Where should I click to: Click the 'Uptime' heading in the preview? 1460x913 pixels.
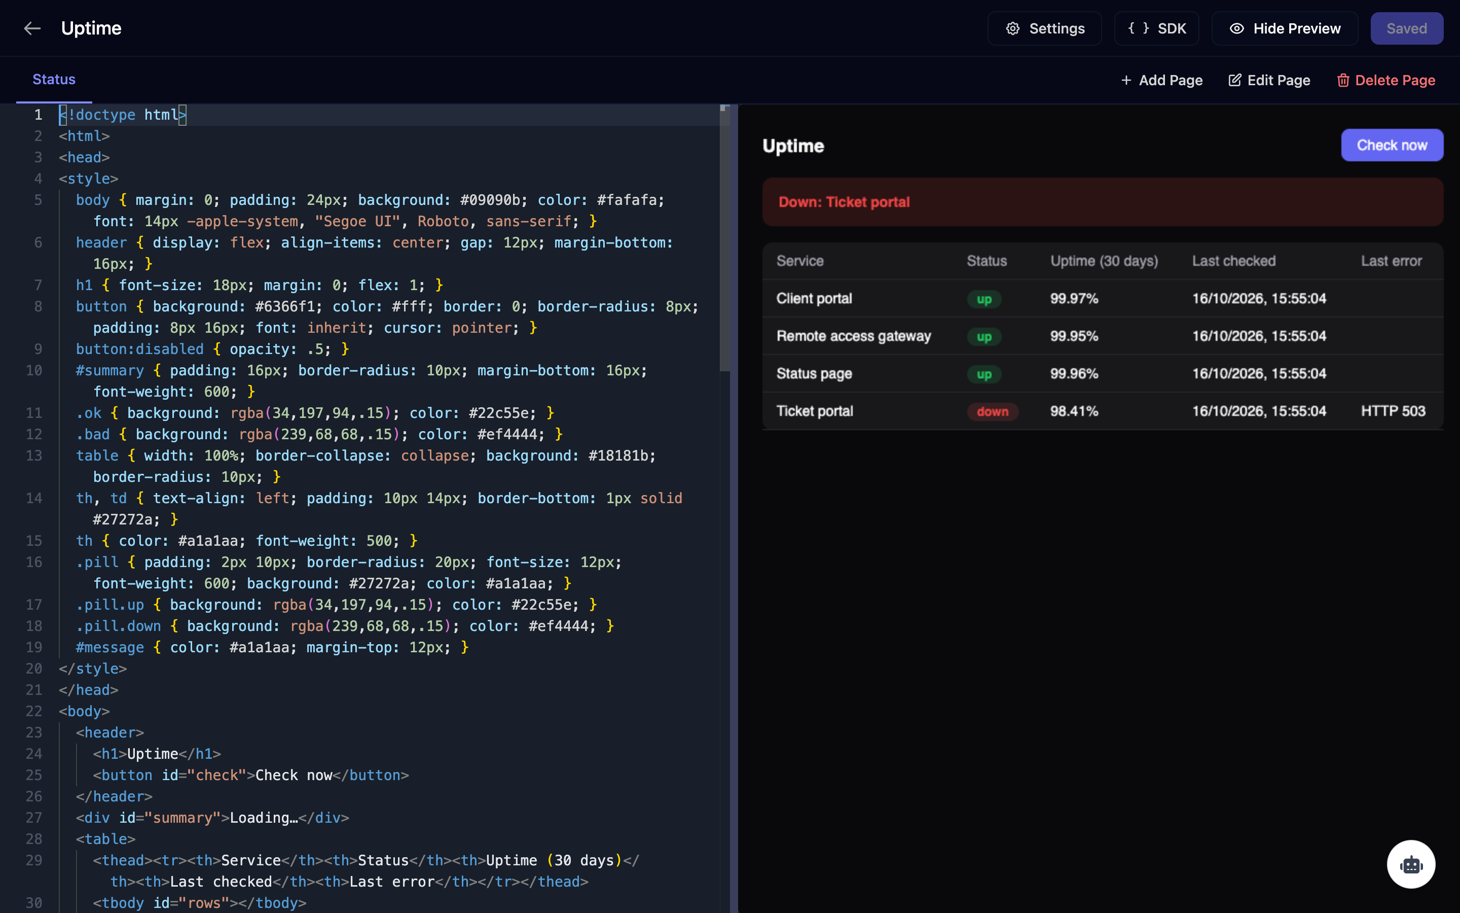(x=793, y=146)
